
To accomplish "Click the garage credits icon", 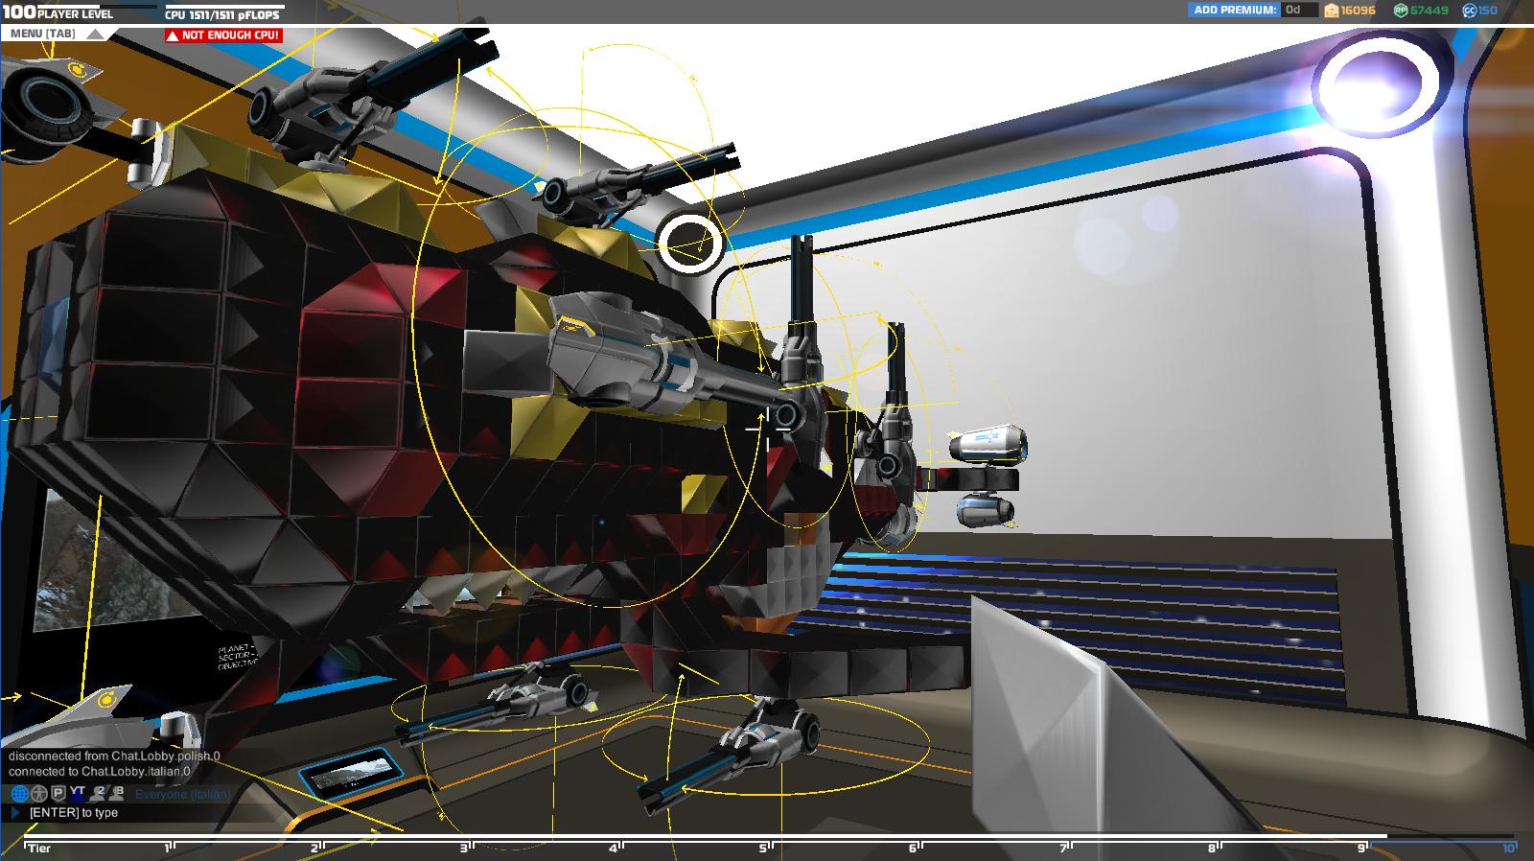I will (1331, 11).
